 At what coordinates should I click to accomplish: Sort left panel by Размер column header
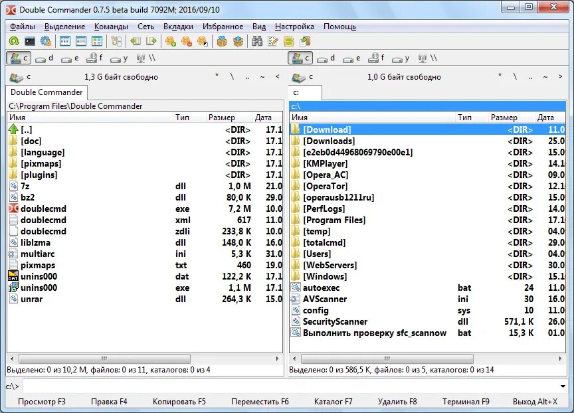229,118
